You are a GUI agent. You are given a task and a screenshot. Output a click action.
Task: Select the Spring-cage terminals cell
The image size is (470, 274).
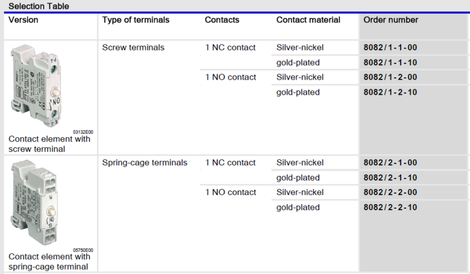click(145, 163)
